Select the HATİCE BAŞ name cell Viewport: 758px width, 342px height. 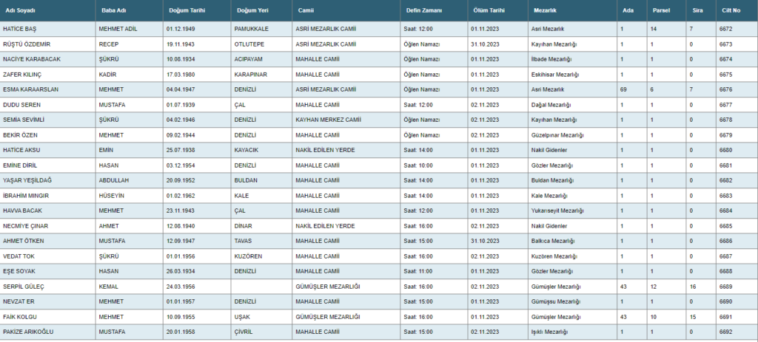pyautogui.click(x=20, y=29)
